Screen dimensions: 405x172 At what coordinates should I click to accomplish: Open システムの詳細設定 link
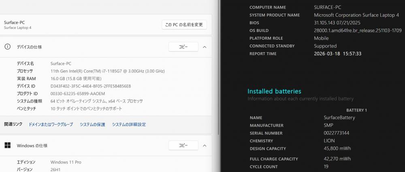pos(129,125)
